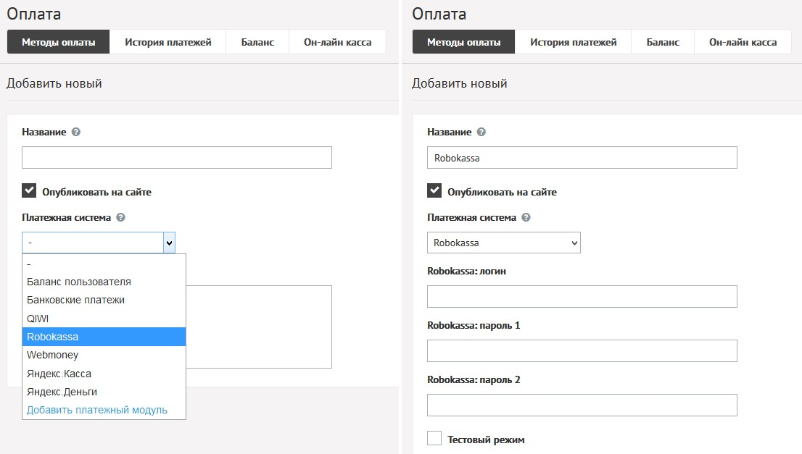Screen dimensions: 802x454
Task: Switch to История платежей tab in left panel
Action: [168, 42]
